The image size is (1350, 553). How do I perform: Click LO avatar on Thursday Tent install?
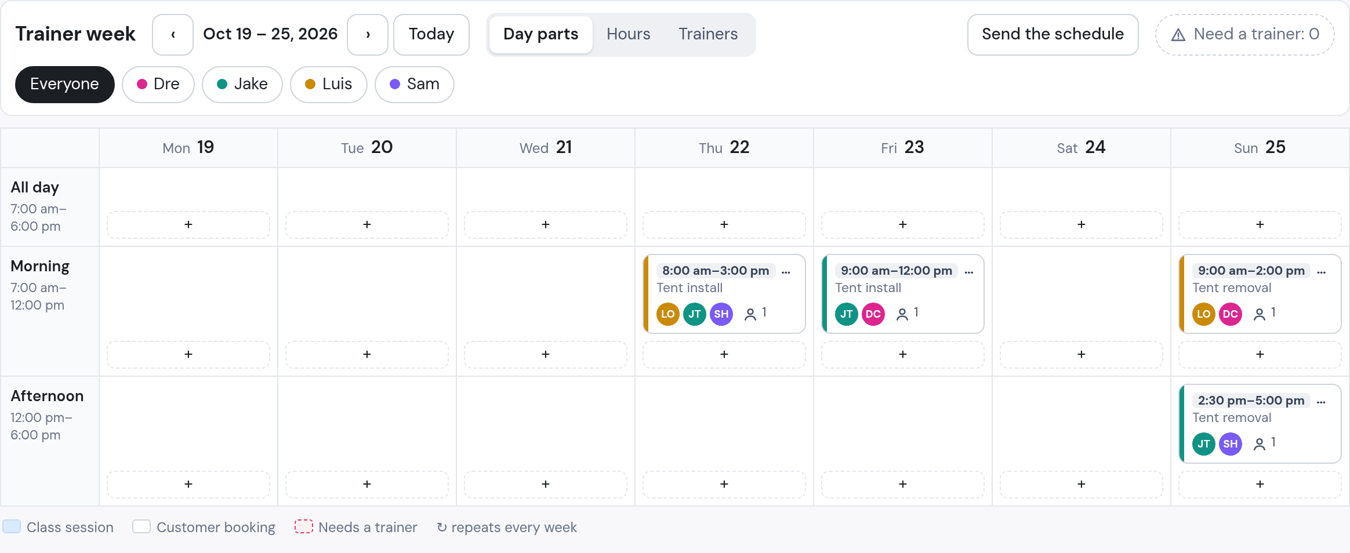click(x=668, y=314)
